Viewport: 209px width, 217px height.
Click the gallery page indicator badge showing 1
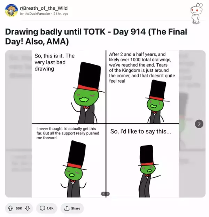105,194
